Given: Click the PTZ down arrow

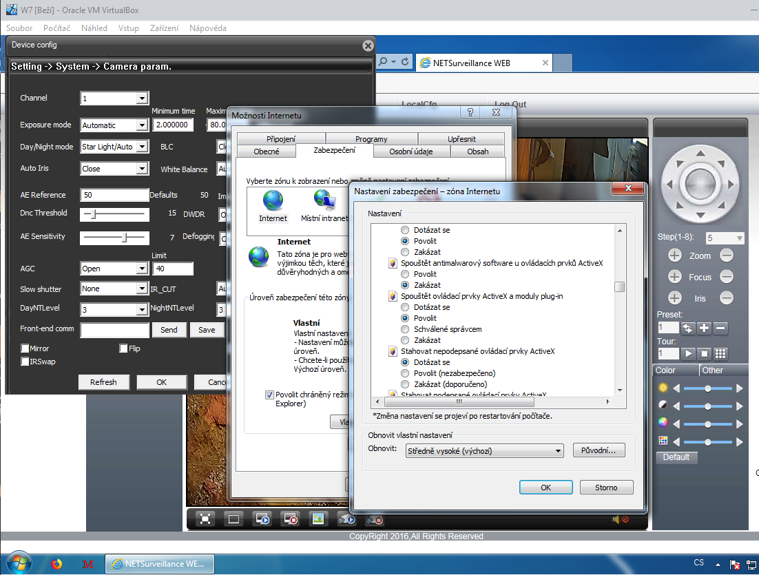Looking at the screenshot, I should [x=700, y=215].
